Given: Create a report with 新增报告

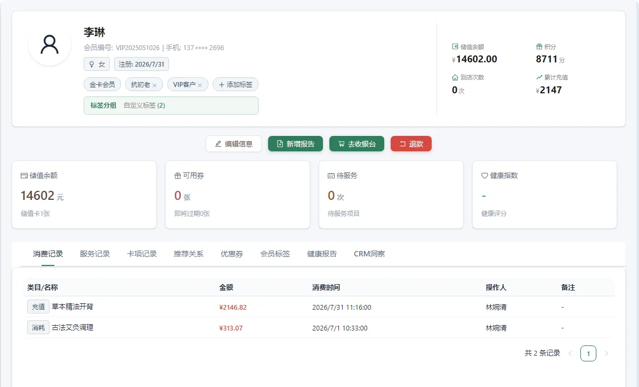Looking at the screenshot, I should 295,144.
